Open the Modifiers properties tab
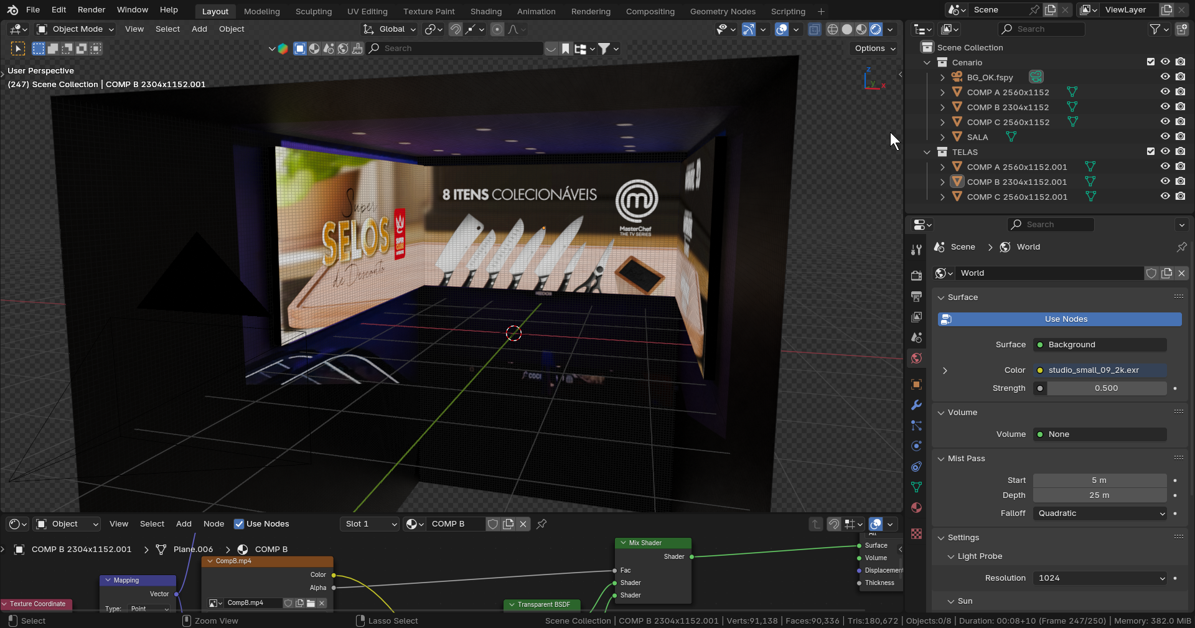Image resolution: width=1195 pixels, height=628 pixels. [x=916, y=405]
